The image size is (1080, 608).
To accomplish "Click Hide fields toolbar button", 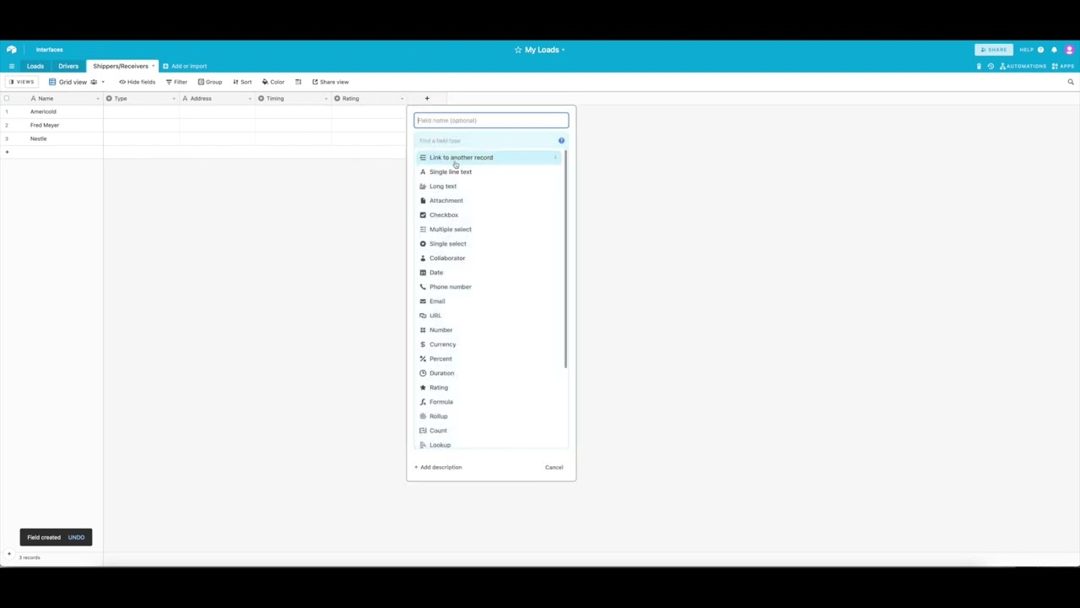I will 138,82.
